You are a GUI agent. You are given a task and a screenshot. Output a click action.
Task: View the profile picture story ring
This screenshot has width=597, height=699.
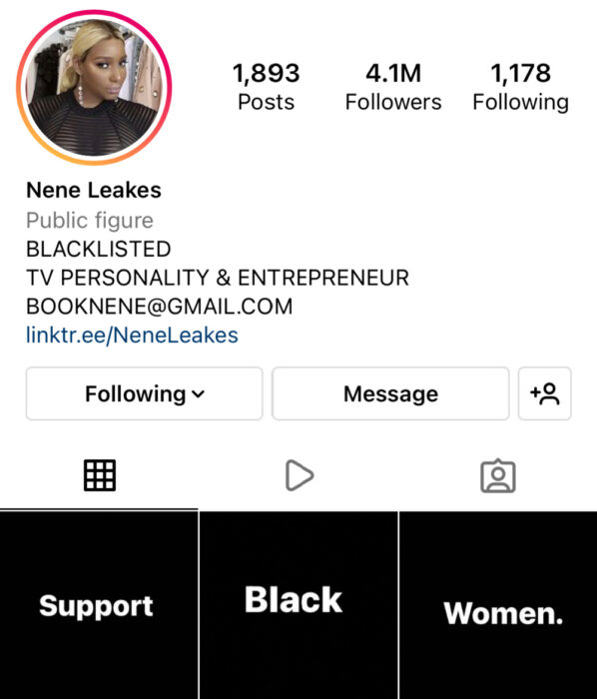coord(94,88)
